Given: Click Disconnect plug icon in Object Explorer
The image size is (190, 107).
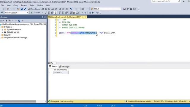Looking at the screenshot, I should point(9,21).
